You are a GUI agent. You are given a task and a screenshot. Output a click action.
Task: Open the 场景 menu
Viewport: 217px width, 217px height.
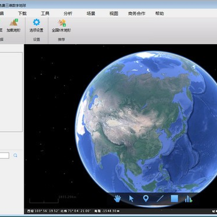click(x=90, y=13)
